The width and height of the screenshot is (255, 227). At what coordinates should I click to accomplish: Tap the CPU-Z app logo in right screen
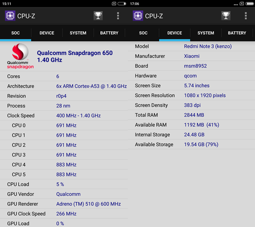(138, 16)
